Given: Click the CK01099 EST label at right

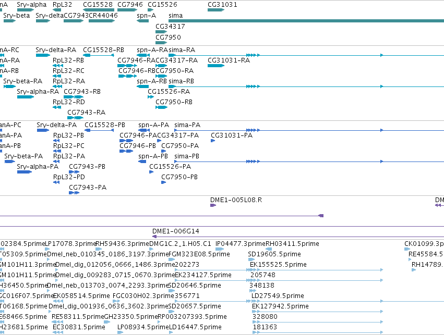Looking at the screenshot, I should 424,244.
